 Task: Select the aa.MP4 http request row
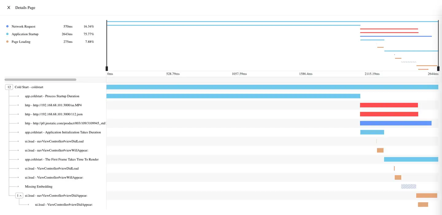(53, 105)
